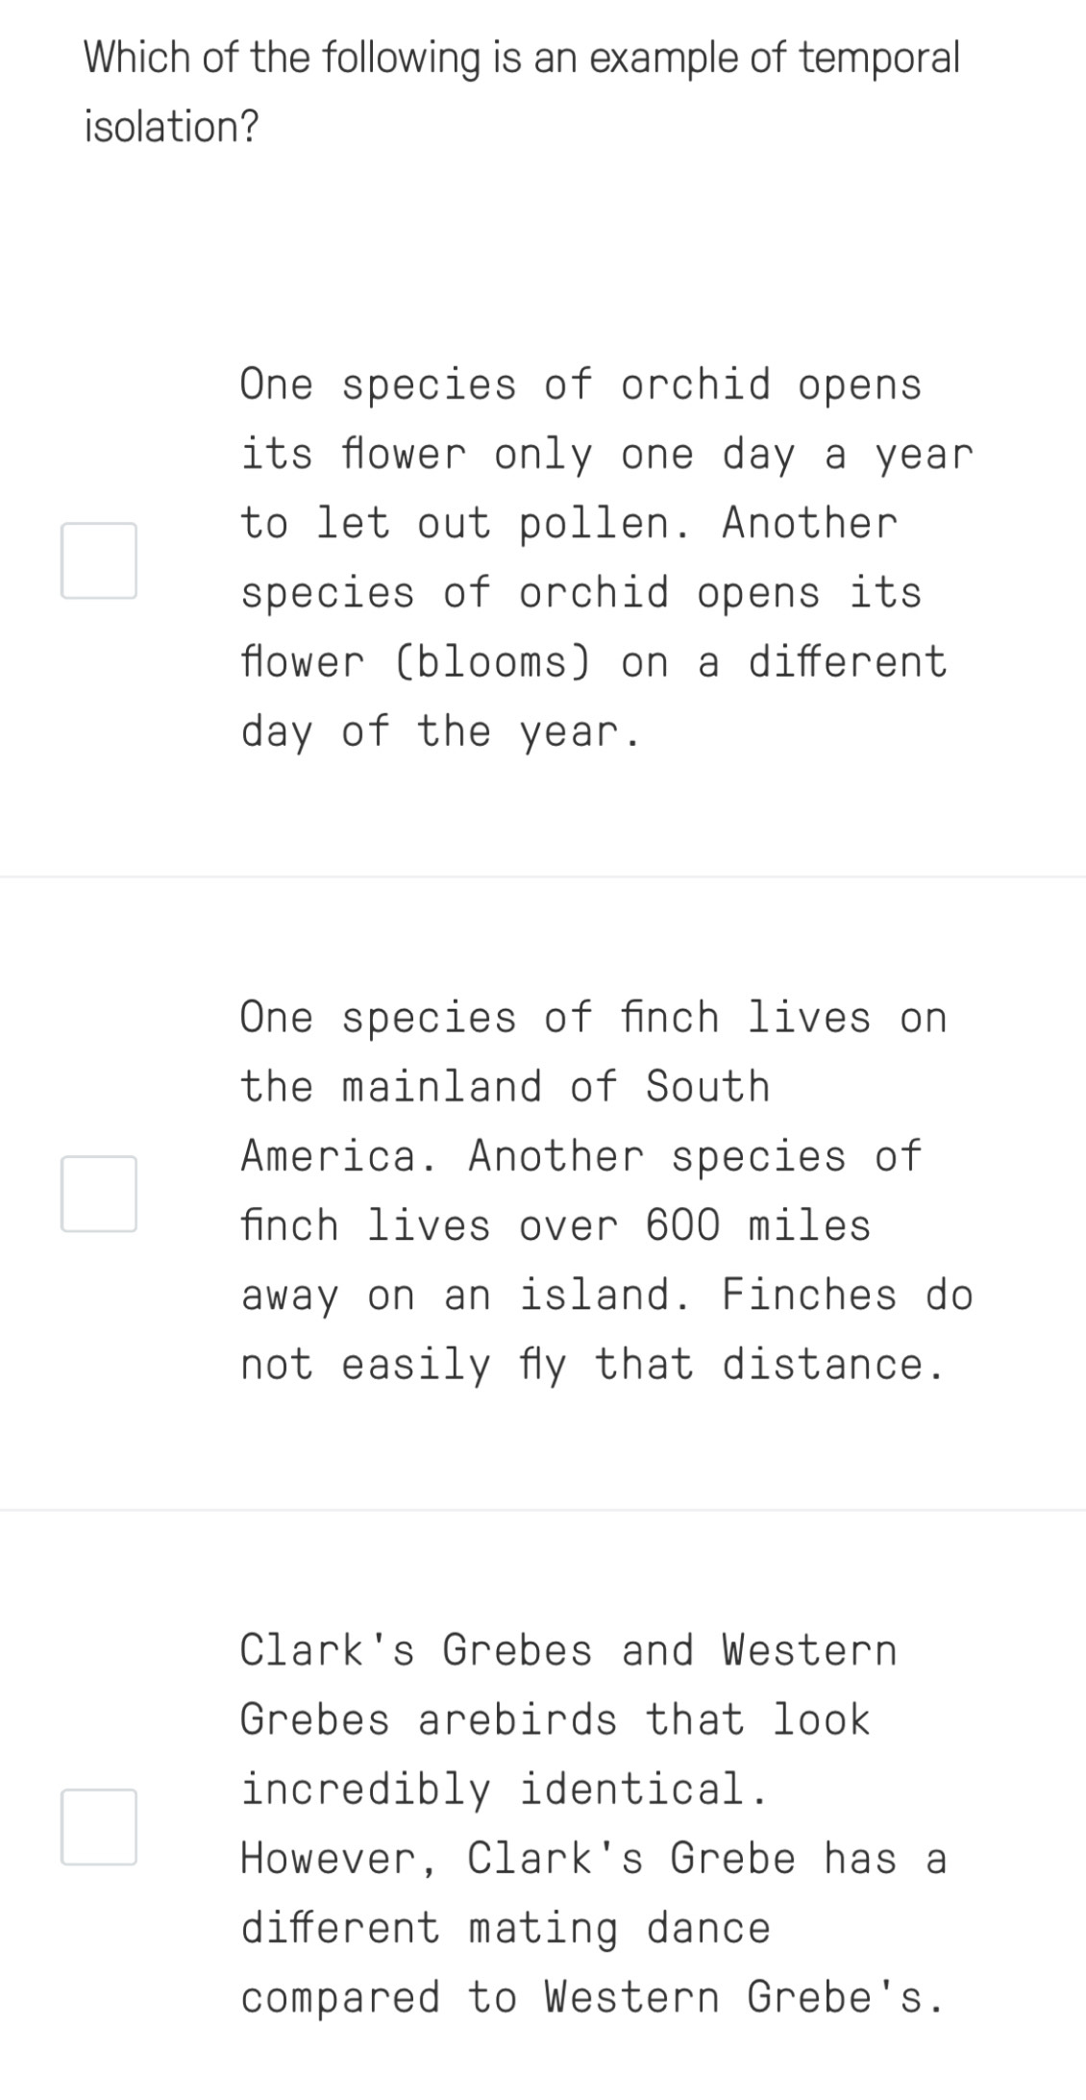
Task: Choose the Clark's Grebes answer paragraph
Action: click(592, 1823)
